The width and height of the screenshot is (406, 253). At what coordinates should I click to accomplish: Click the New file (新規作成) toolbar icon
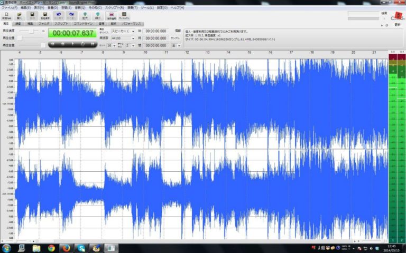(x=6, y=15)
